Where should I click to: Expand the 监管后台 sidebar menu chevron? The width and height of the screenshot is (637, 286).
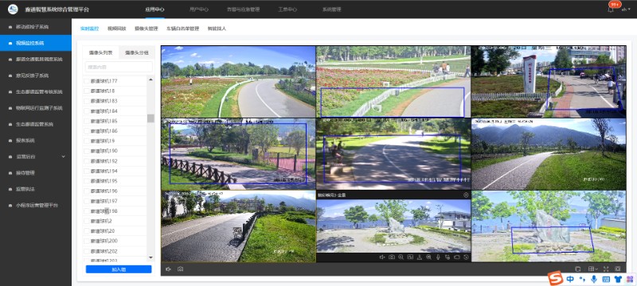click(64, 157)
